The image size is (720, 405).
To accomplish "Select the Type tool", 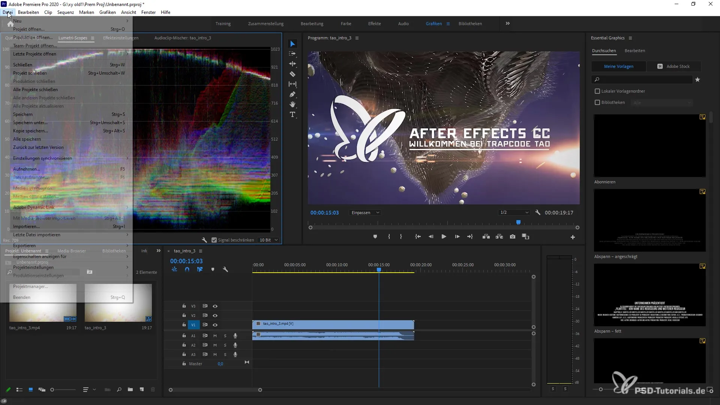I will coord(292,115).
